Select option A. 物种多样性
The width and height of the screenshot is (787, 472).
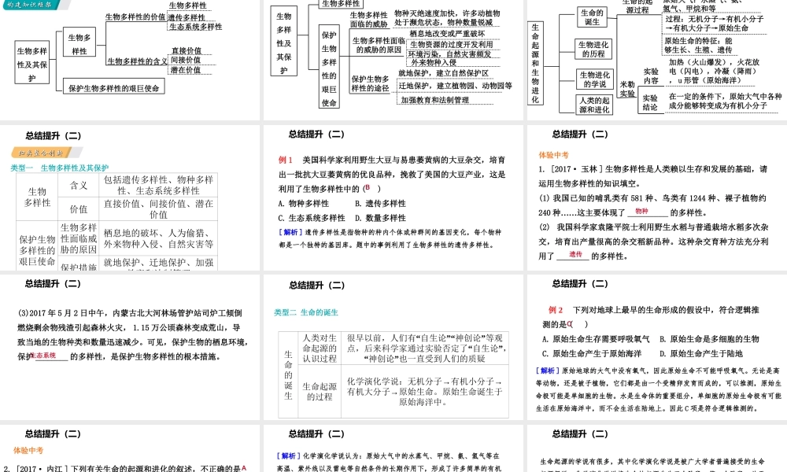pos(304,203)
